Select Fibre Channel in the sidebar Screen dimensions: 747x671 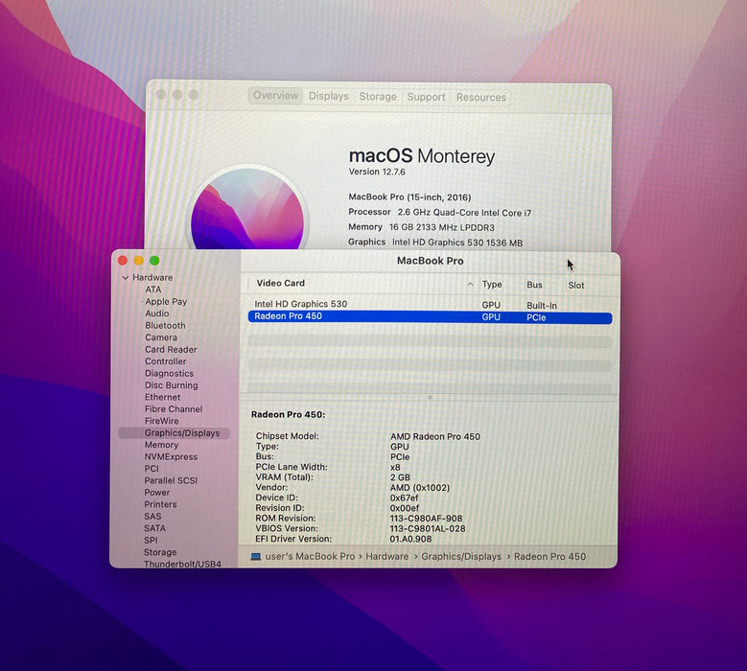click(174, 409)
